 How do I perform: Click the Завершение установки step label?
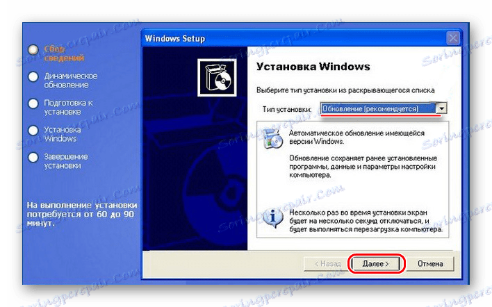coord(65,161)
